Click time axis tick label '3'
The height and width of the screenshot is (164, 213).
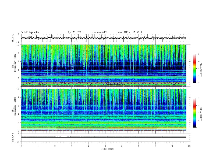[x=72, y=146]
